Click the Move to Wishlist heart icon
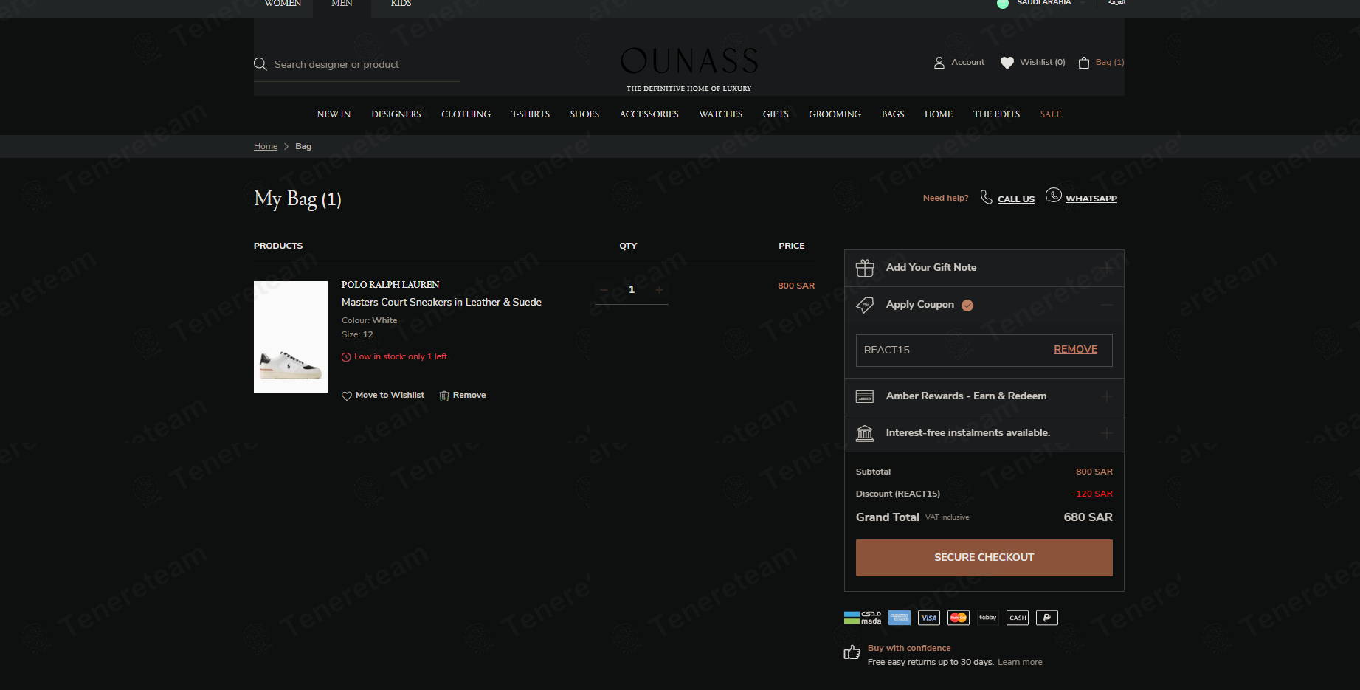The image size is (1360, 690). tap(347, 396)
